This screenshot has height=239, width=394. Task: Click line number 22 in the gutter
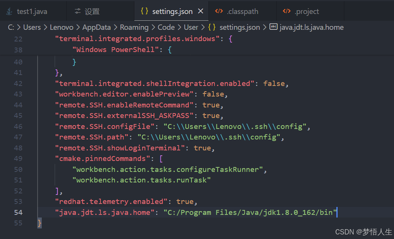(x=18, y=39)
